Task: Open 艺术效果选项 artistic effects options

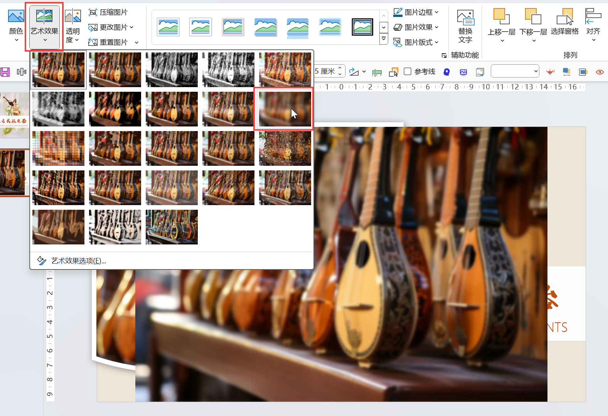Action: click(x=172, y=261)
